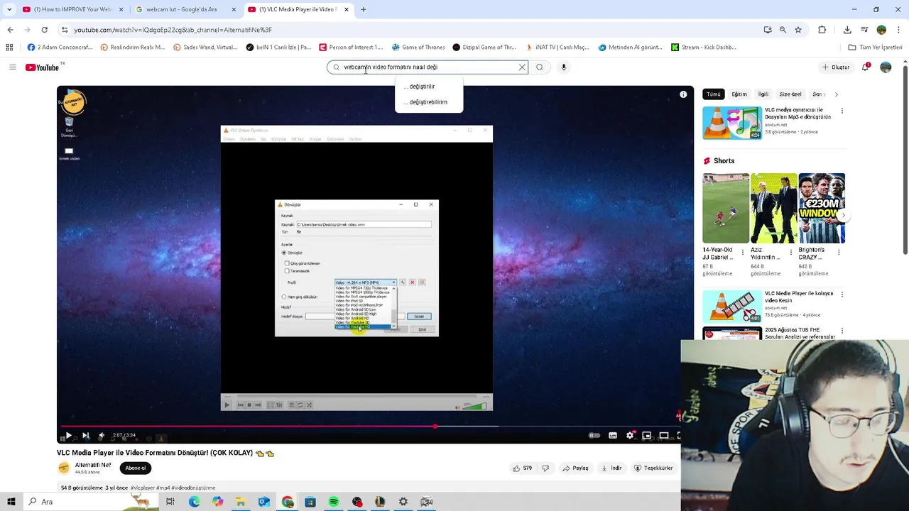Play the paused YouTube video

click(x=68, y=435)
